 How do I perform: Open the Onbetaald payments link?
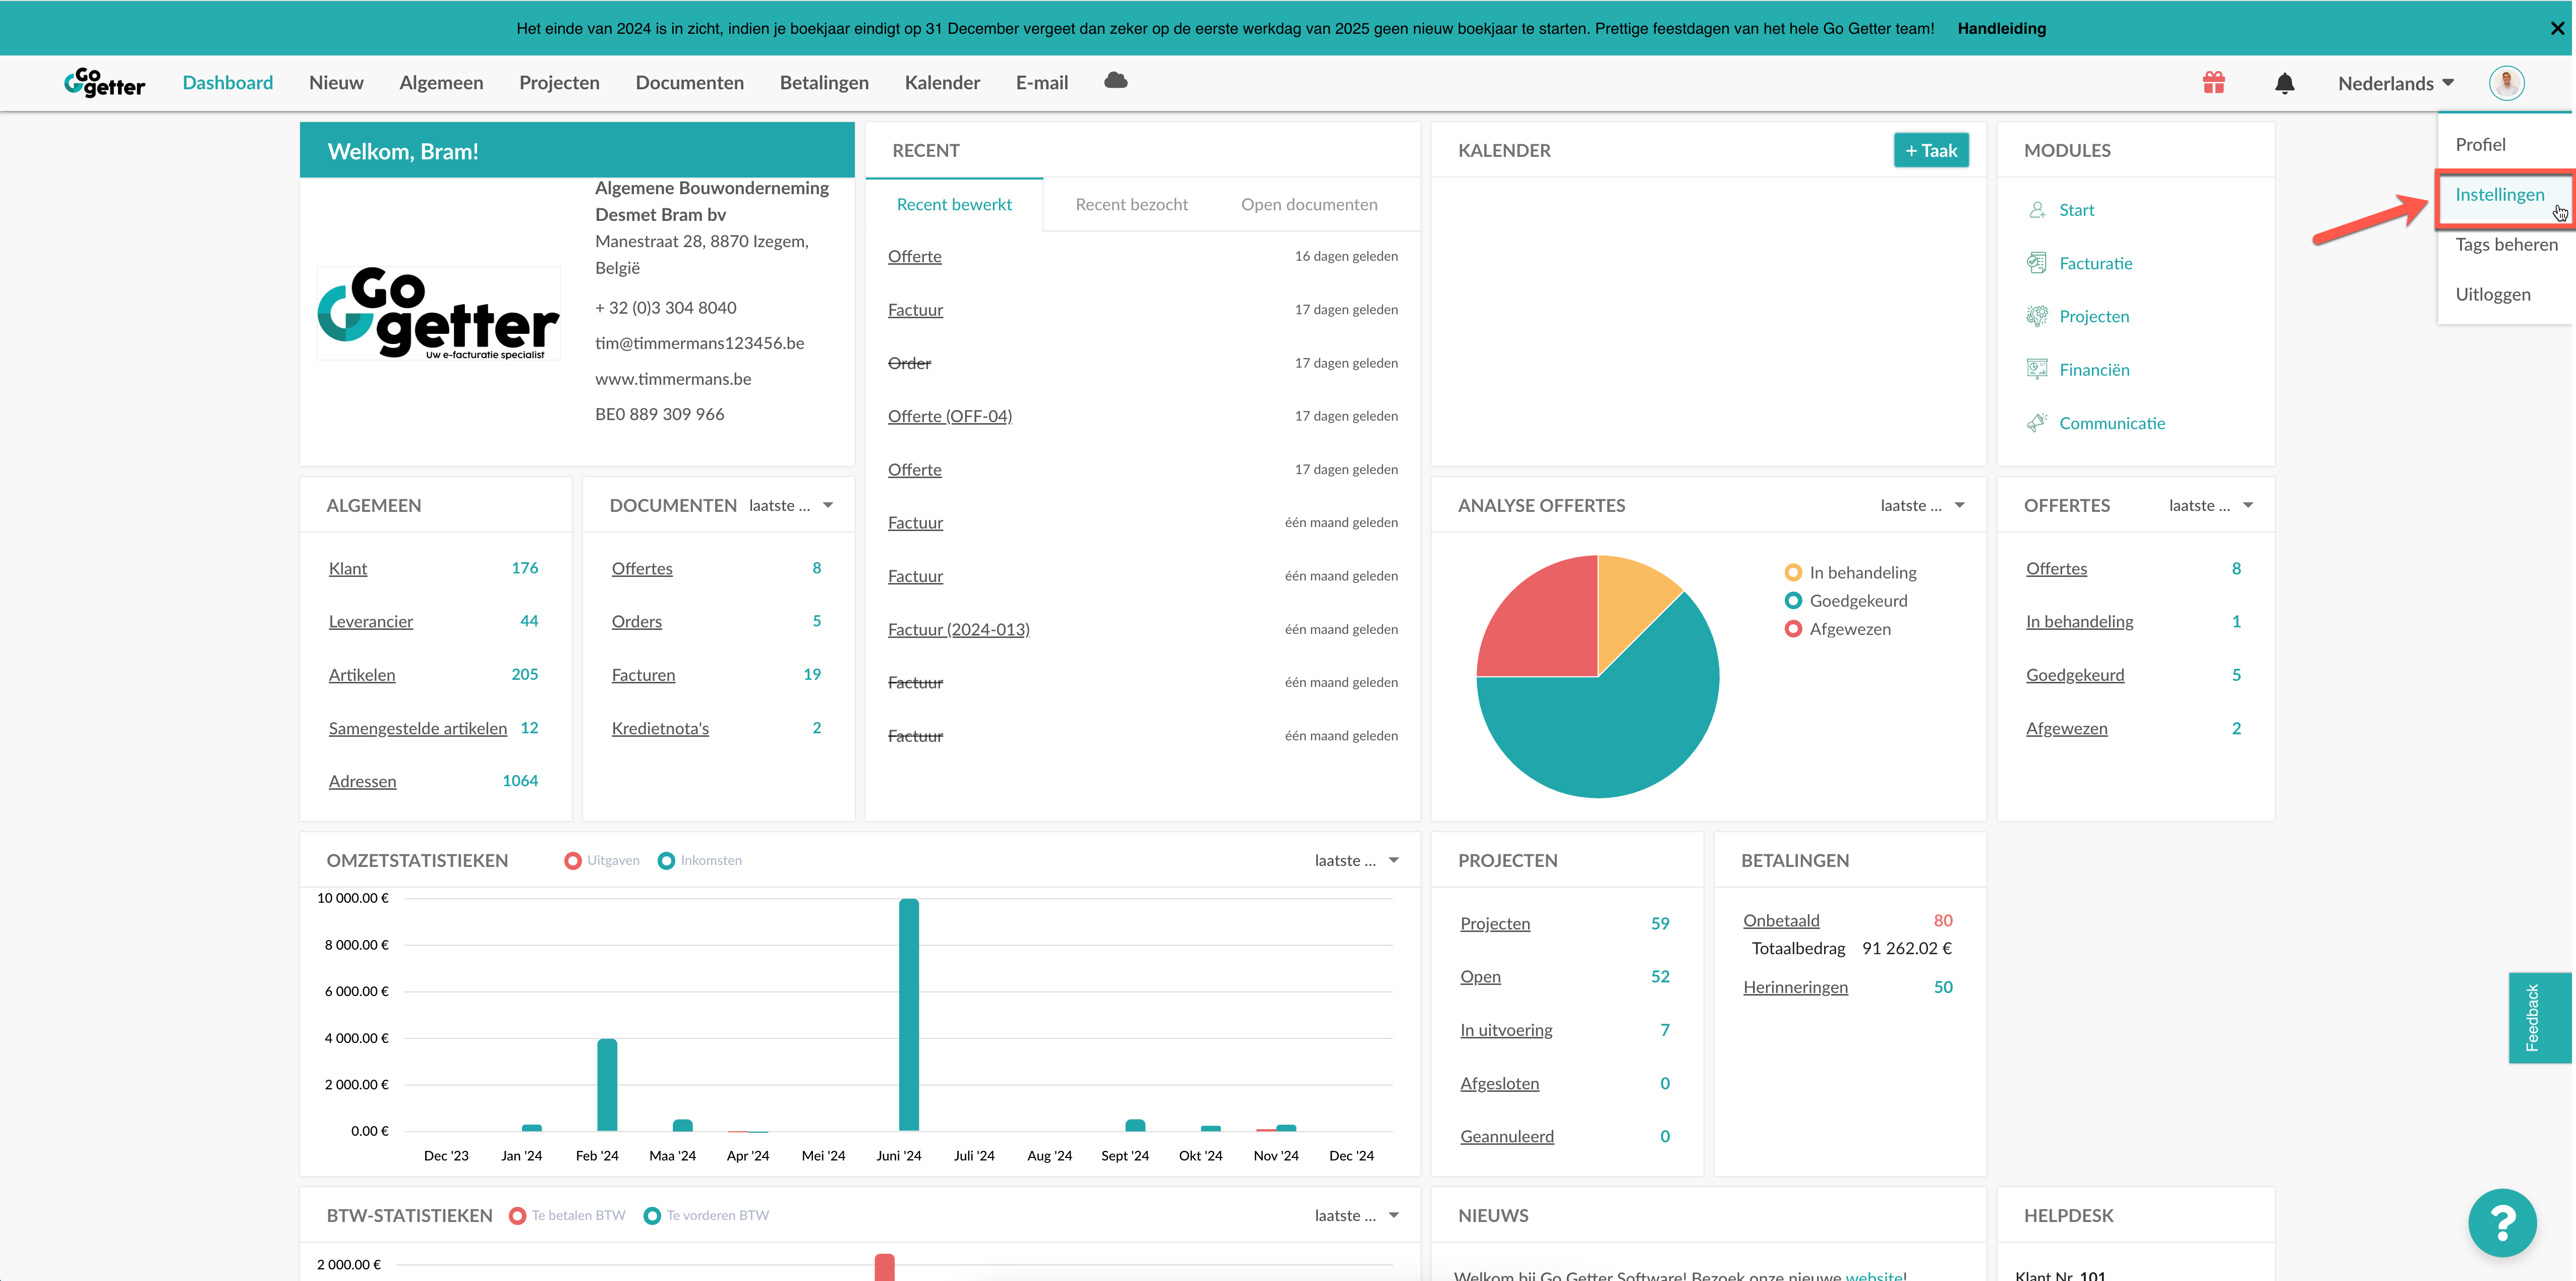click(1782, 921)
